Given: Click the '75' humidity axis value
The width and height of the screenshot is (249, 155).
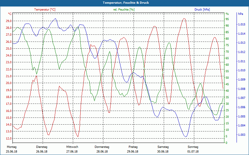Looking at the screenshot, I should 227,45.
